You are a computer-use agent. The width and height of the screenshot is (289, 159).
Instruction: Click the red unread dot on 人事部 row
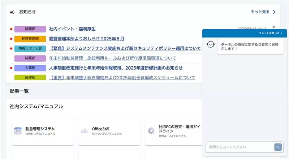pyautogui.click(x=11, y=68)
